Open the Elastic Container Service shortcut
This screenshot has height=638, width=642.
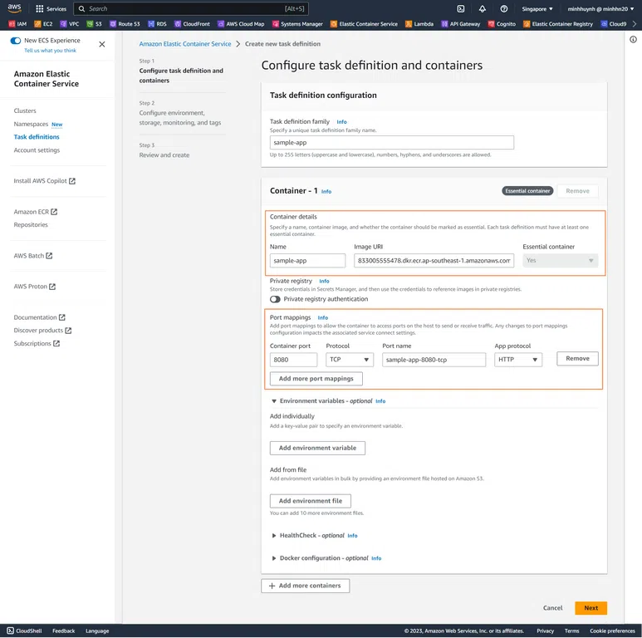pos(364,24)
